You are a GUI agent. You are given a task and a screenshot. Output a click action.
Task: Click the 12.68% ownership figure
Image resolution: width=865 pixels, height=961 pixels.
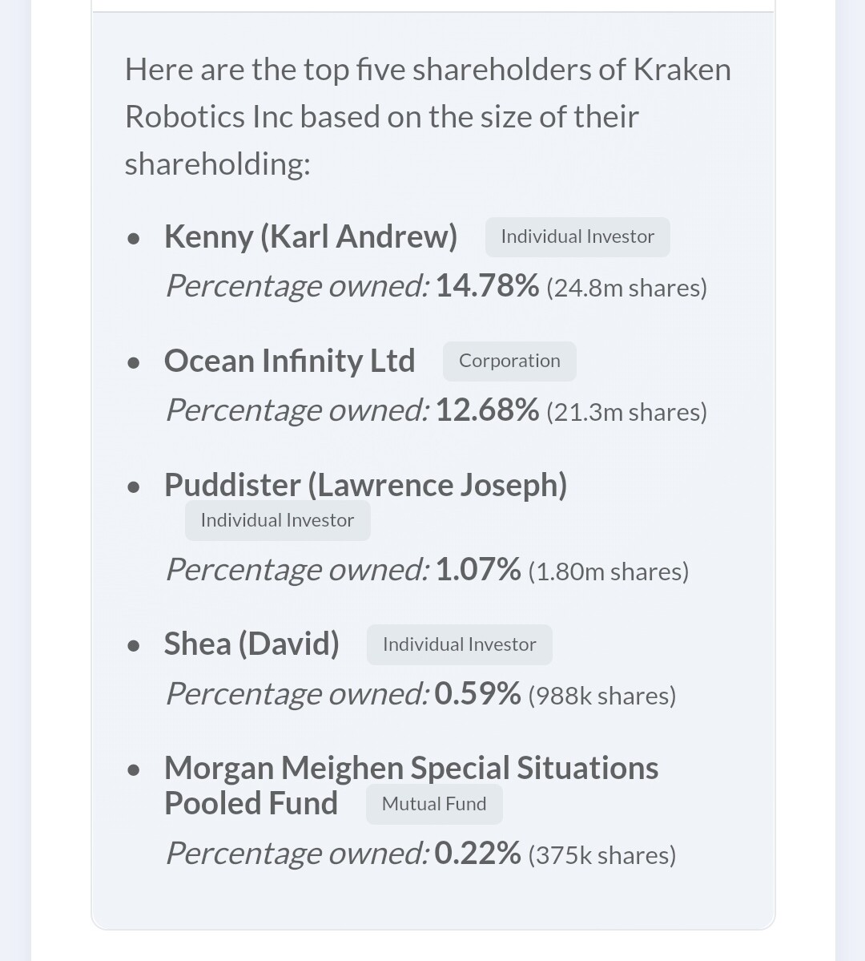[x=487, y=410]
